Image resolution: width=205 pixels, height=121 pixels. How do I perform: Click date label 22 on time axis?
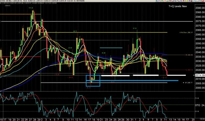click(23, 120)
